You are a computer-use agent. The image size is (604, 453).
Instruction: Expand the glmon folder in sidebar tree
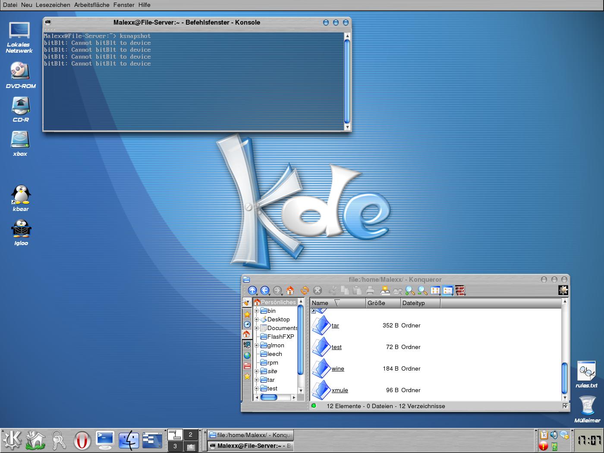pyautogui.click(x=256, y=345)
